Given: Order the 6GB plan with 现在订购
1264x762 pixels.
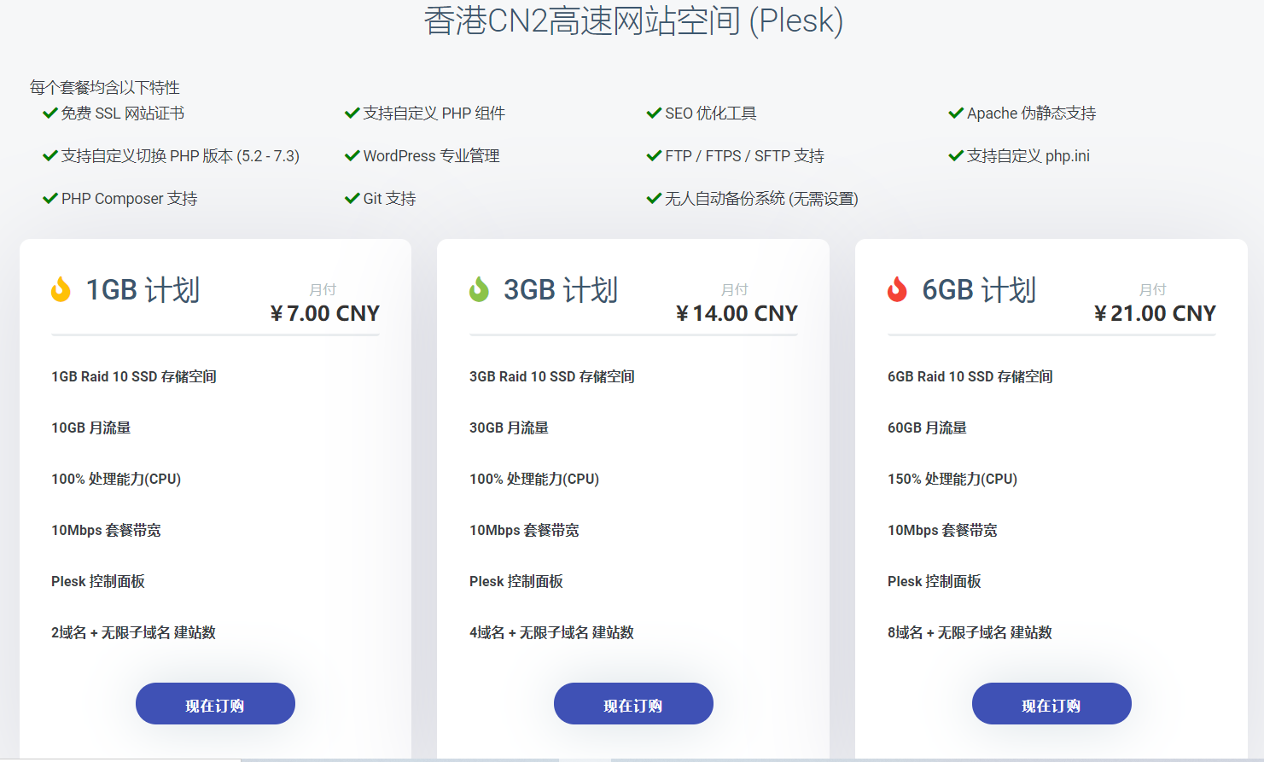Looking at the screenshot, I should [x=1051, y=704].
